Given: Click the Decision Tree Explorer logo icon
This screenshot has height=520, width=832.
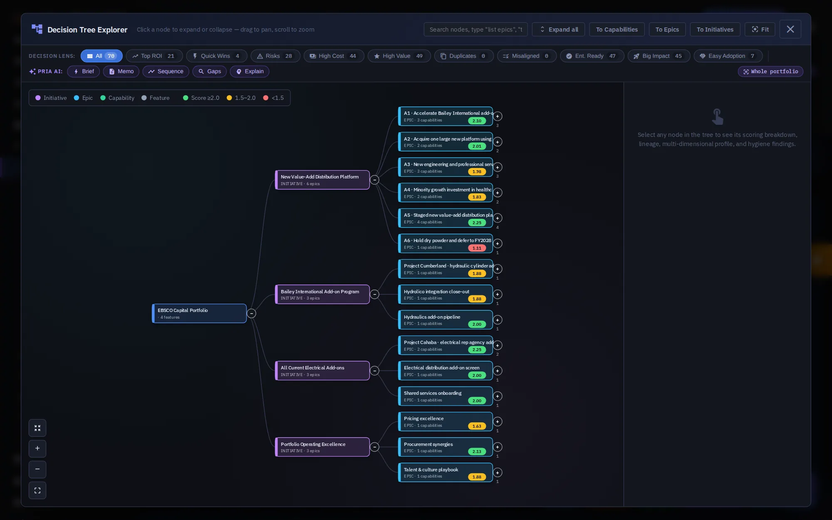Looking at the screenshot, I should [37, 29].
